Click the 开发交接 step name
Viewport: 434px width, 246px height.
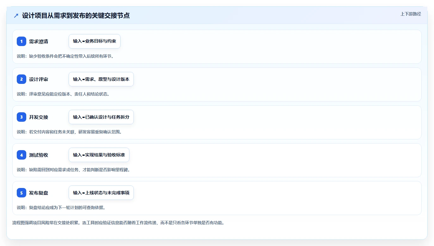pos(39,117)
